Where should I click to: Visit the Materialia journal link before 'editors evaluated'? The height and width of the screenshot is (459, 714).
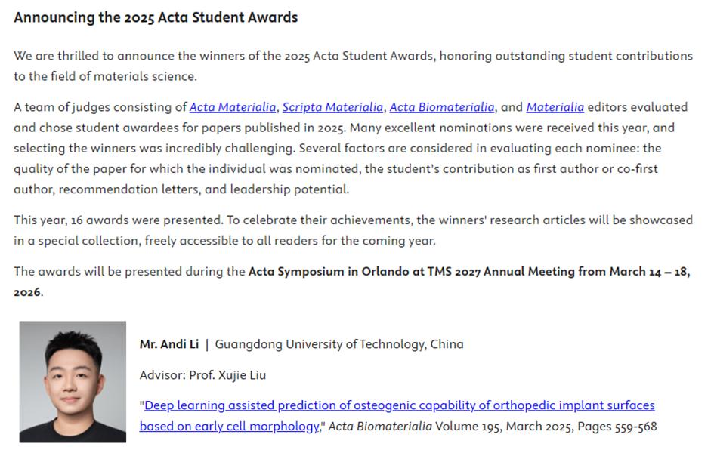[x=555, y=107]
